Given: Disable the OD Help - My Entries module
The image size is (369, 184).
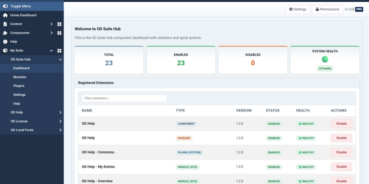Looking at the screenshot, I should [341, 167].
